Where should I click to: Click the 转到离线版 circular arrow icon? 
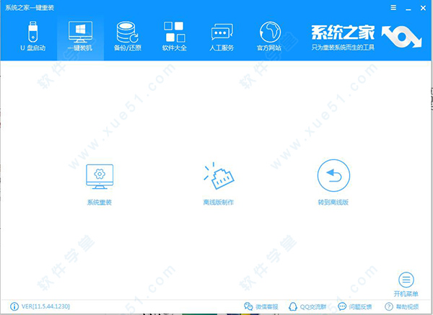pos(333,175)
